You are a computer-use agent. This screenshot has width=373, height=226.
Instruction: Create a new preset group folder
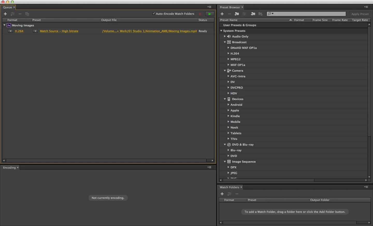pyautogui.click(x=237, y=14)
